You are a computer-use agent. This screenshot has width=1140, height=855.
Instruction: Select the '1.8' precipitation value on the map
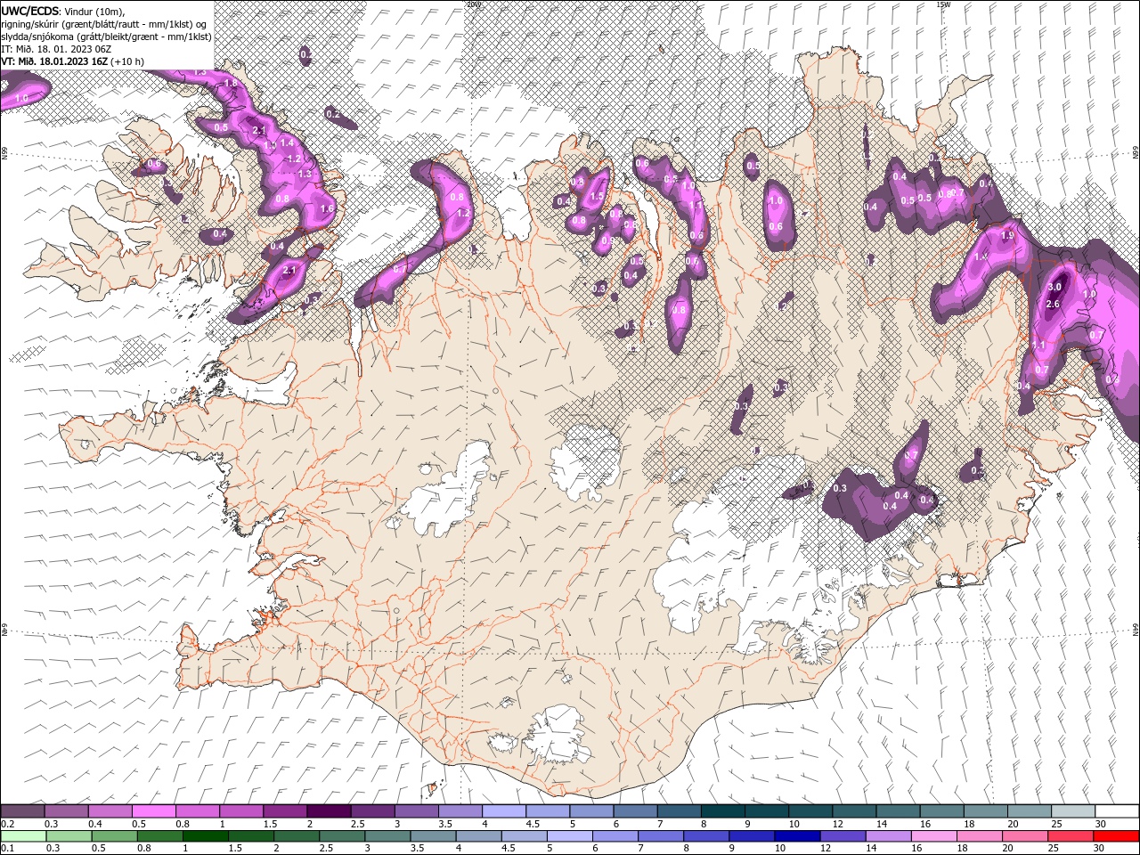pyautogui.click(x=230, y=83)
